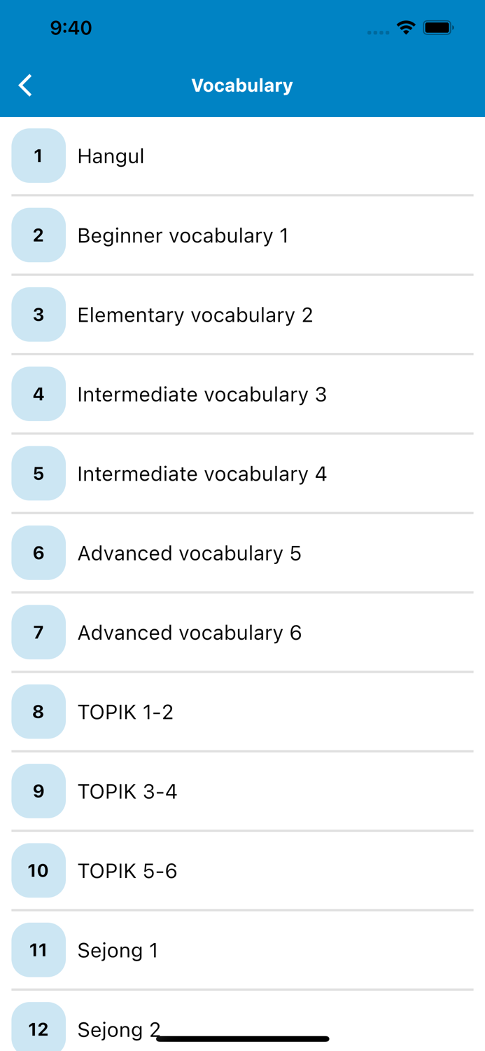The height and width of the screenshot is (1051, 485).
Task: Tap the home indicator bar at the bottom
Action: 242,1037
